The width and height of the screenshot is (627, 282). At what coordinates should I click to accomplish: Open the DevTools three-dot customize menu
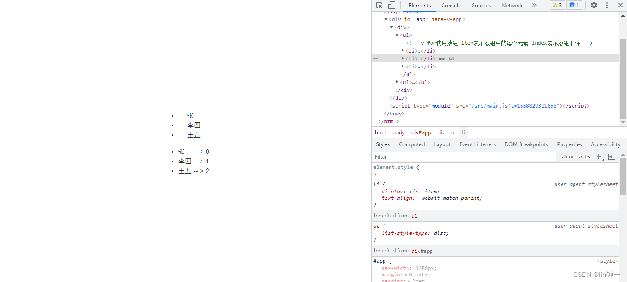point(607,6)
